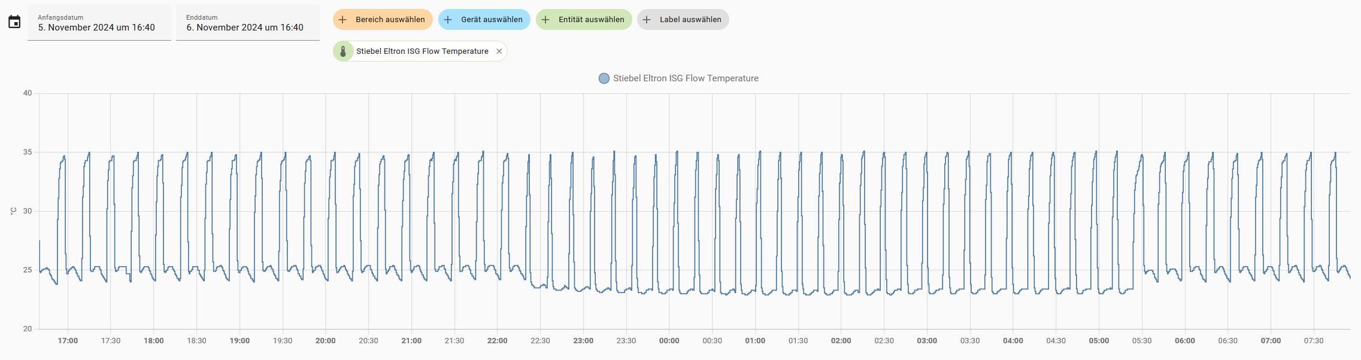Toggle Stiebel Eltron legend color dot

point(604,78)
